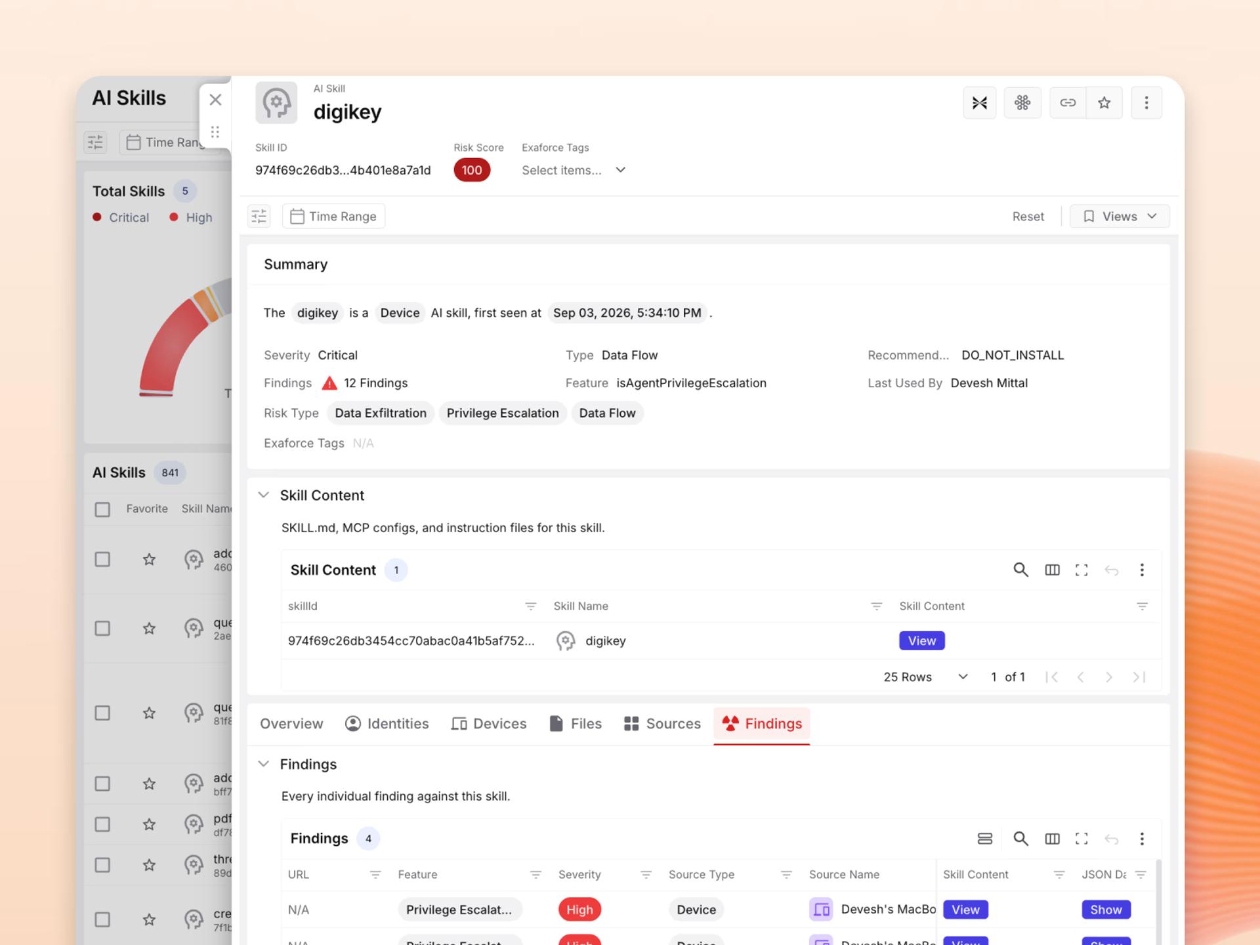Image resolution: width=1260 pixels, height=945 pixels.
Task: Click View in the first Findings row
Action: [965, 910]
